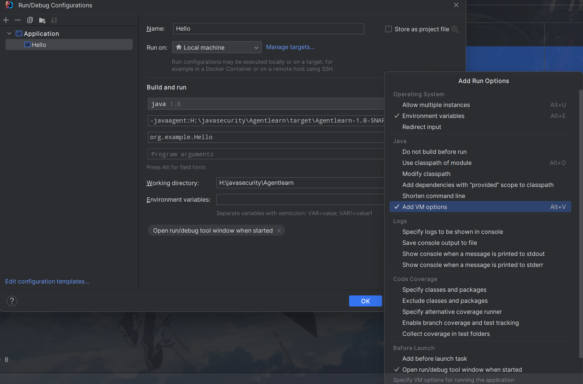This screenshot has height=384, width=583.
Task: Click the Add Run Options popup scrollbar
Action: [581, 224]
